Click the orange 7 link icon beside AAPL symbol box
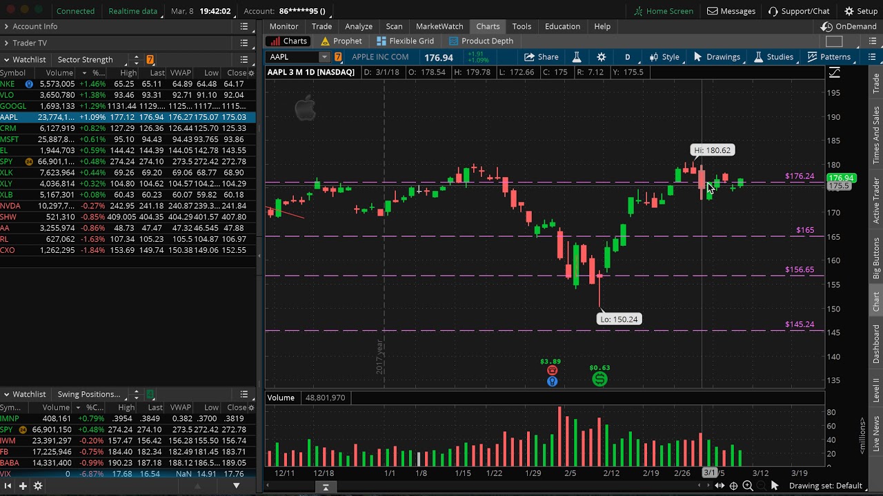Screen dimensions: 883x496 pos(338,57)
